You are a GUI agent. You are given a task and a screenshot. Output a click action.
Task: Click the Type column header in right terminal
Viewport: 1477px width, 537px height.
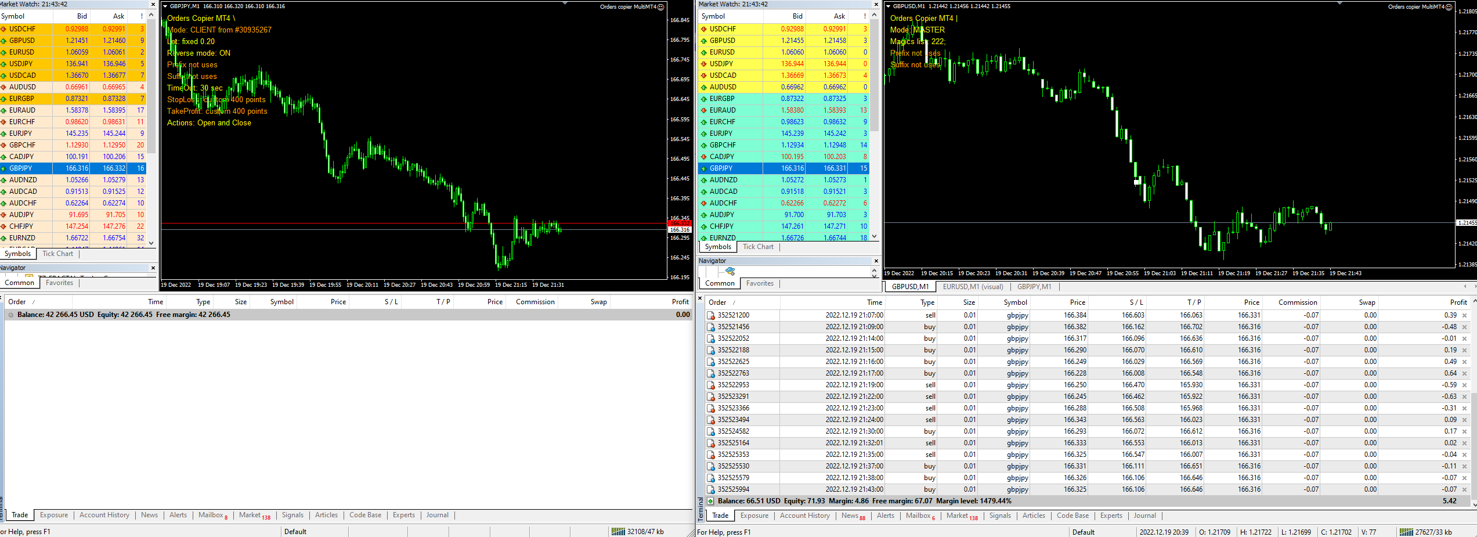click(x=911, y=302)
